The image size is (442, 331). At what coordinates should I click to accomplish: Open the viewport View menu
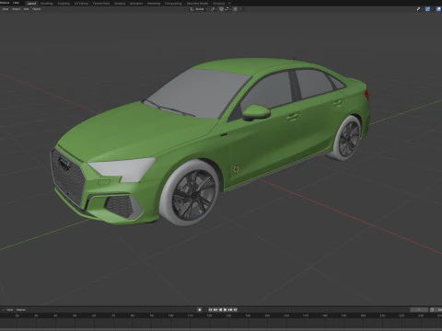pyautogui.click(x=6, y=9)
